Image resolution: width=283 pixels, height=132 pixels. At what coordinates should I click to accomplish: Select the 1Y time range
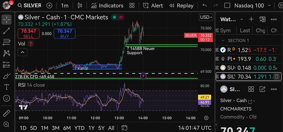tap(91, 128)
